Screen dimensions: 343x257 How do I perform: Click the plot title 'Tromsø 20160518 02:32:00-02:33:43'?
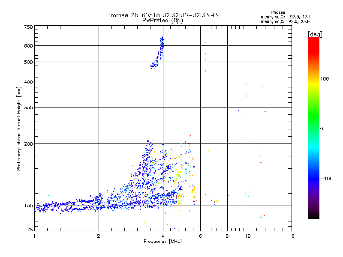point(162,15)
